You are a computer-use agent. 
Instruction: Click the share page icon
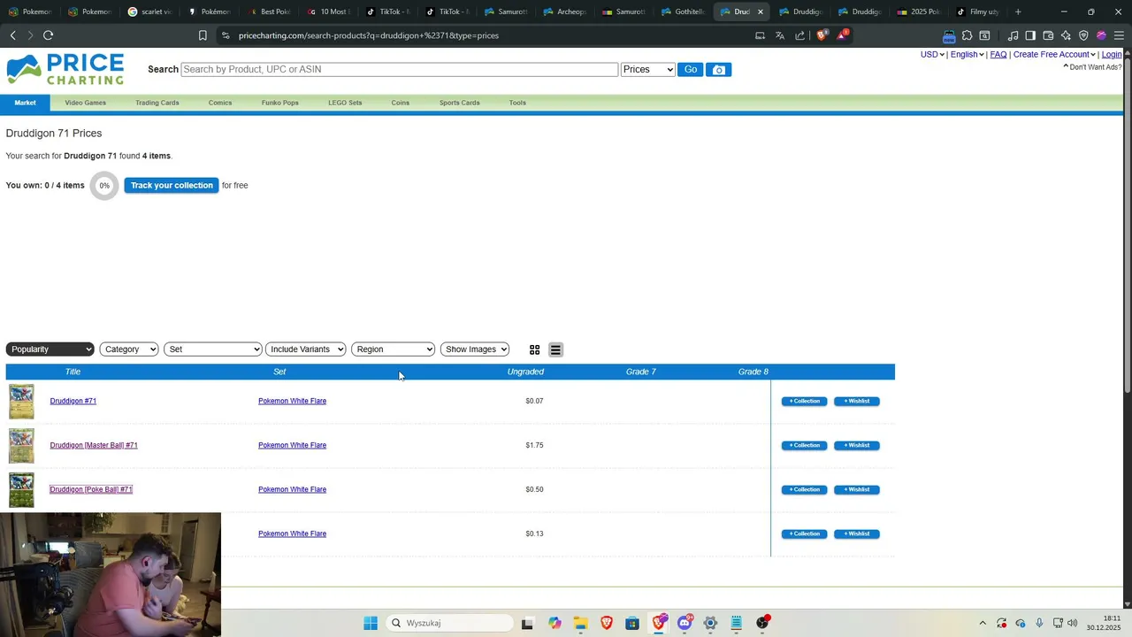800,35
